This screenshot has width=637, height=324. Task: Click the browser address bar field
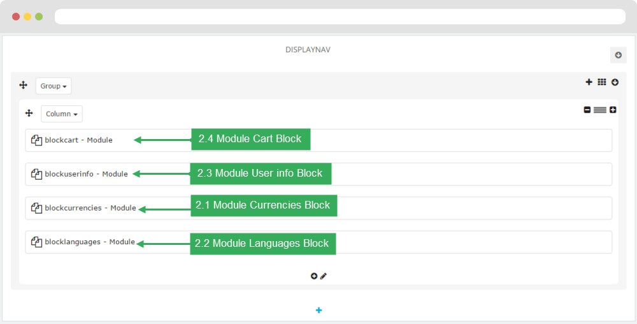(x=340, y=17)
